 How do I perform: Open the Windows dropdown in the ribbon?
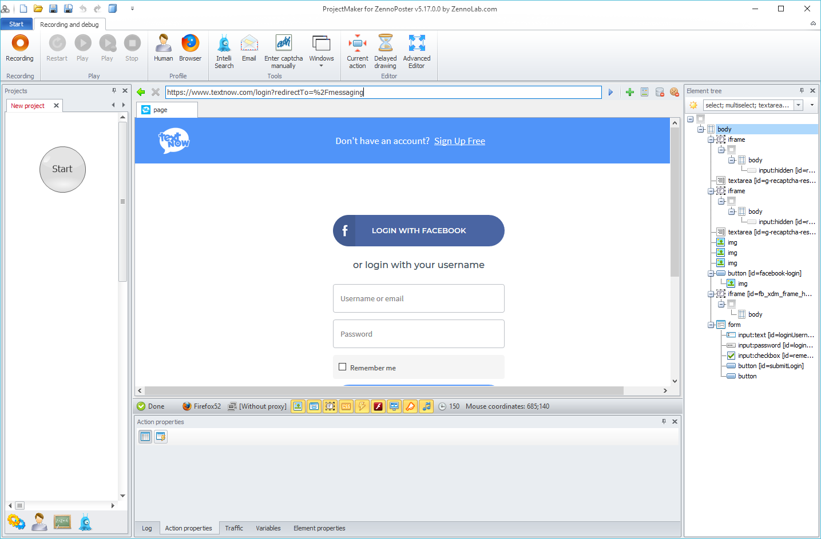(322, 51)
